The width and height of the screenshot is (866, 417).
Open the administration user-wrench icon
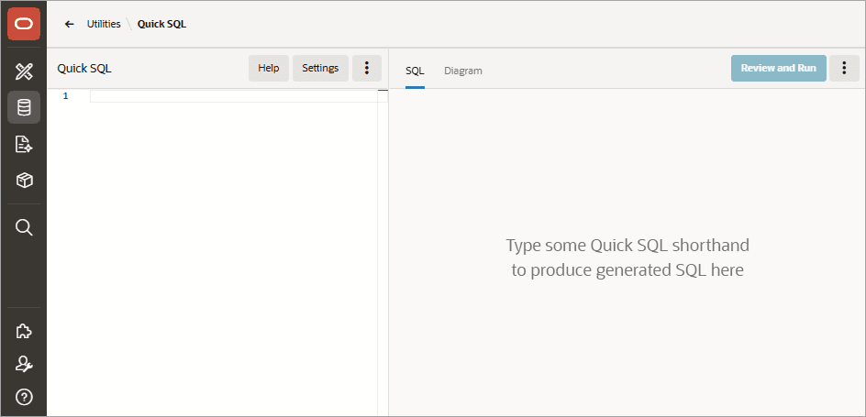[24, 364]
